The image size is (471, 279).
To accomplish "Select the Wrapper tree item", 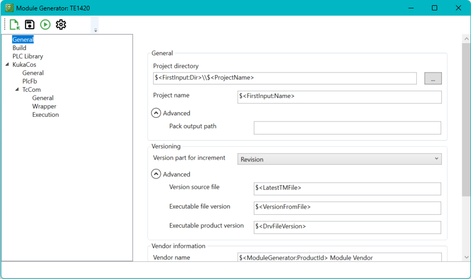I will coord(44,106).
